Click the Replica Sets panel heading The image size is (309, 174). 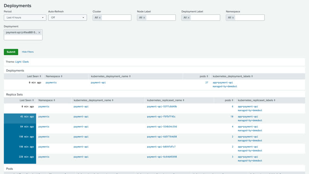(x=14, y=94)
